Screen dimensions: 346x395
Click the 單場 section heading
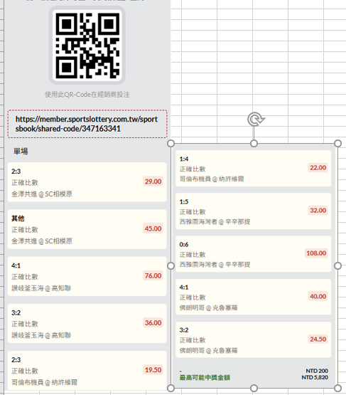tap(21, 151)
